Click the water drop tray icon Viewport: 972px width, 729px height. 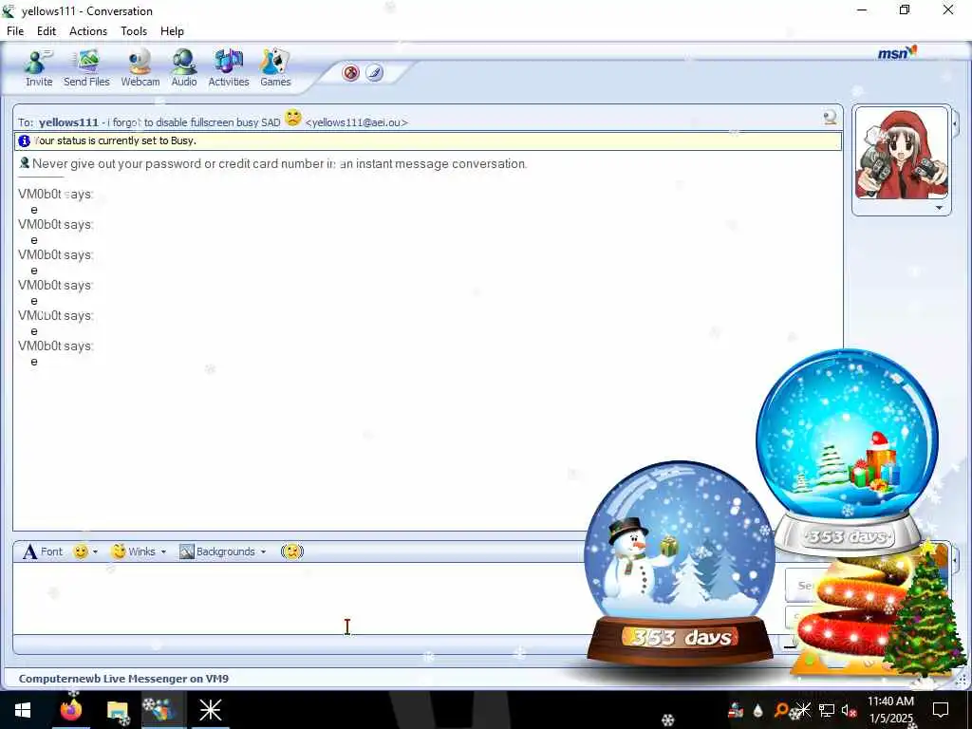coord(758,710)
